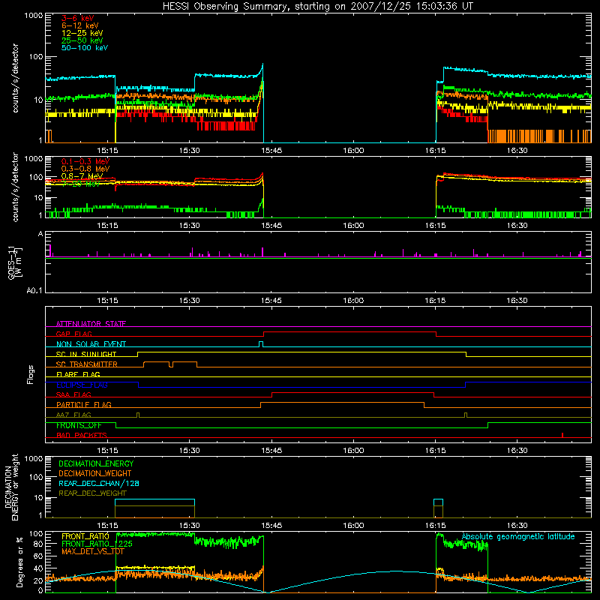
Task: Click the Absolute geomagnetic latitude label
Action: pyautogui.click(x=518, y=536)
